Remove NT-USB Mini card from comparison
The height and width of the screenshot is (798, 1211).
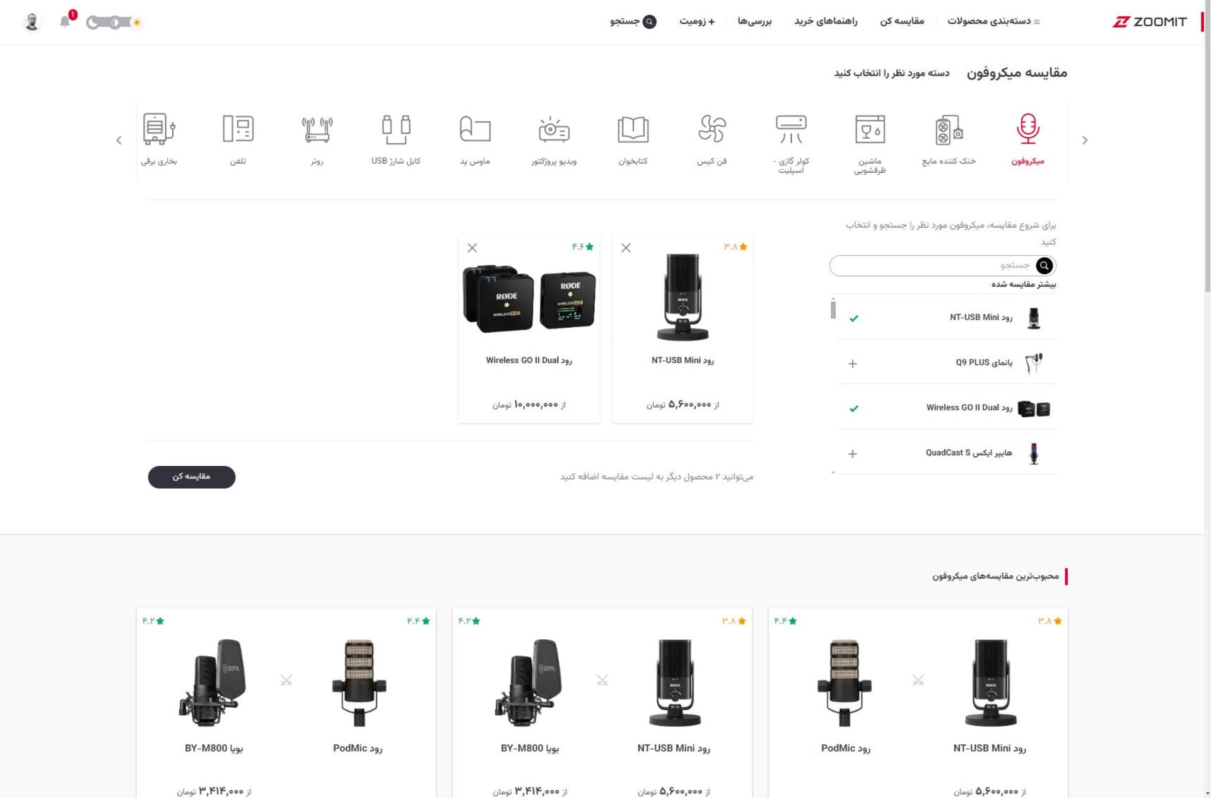point(626,248)
